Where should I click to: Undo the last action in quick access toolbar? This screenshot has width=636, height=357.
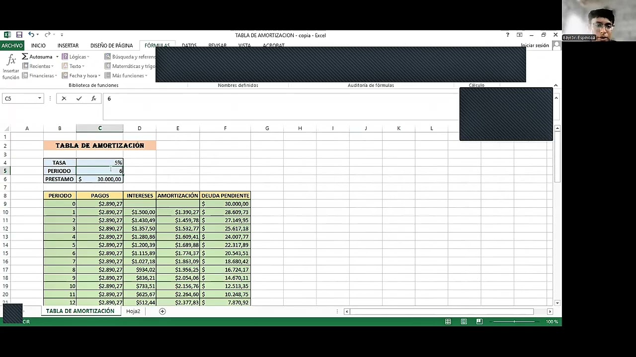[x=31, y=35]
